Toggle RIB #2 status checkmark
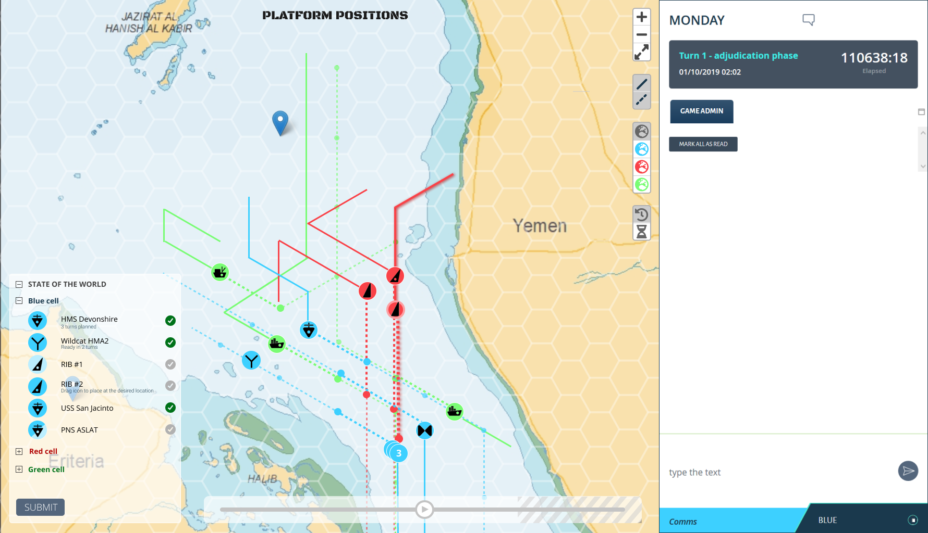The width and height of the screenshot is (928, 533). pos(170,386)
